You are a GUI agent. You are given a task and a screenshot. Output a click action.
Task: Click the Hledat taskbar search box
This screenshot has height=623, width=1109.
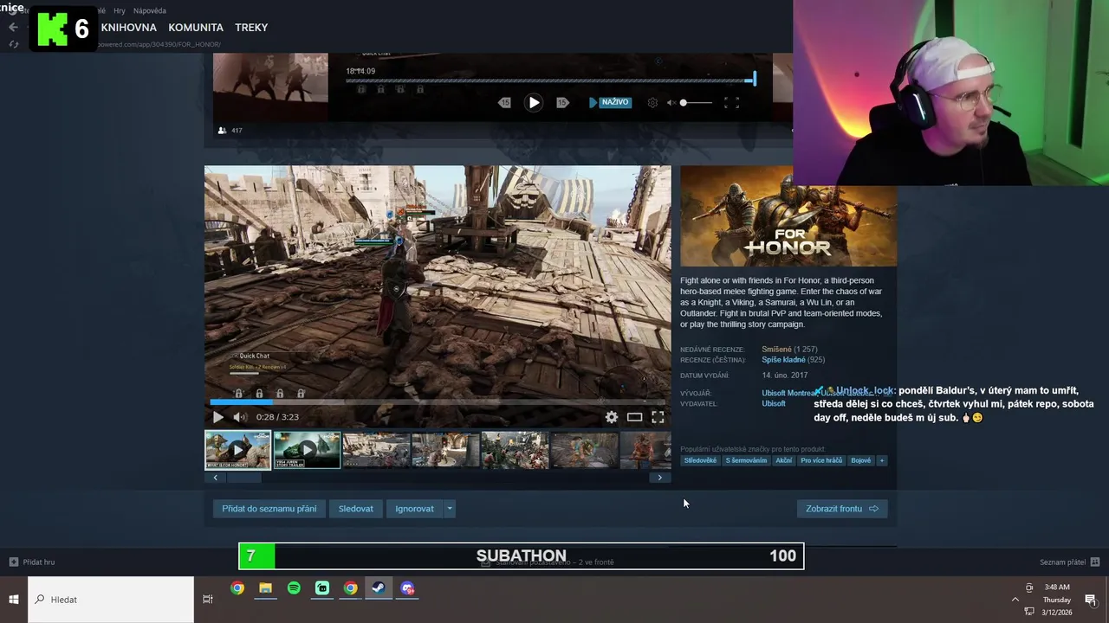coord(111,600)
